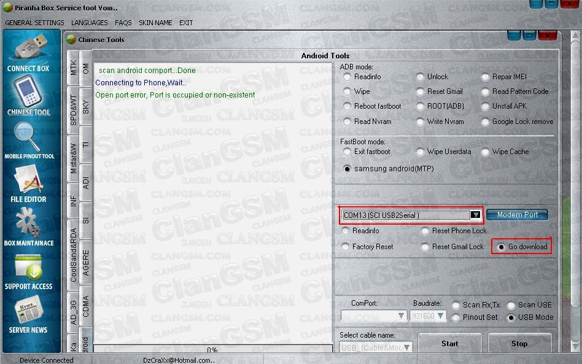Expand the COM13 port dropdown

(475, 215)
